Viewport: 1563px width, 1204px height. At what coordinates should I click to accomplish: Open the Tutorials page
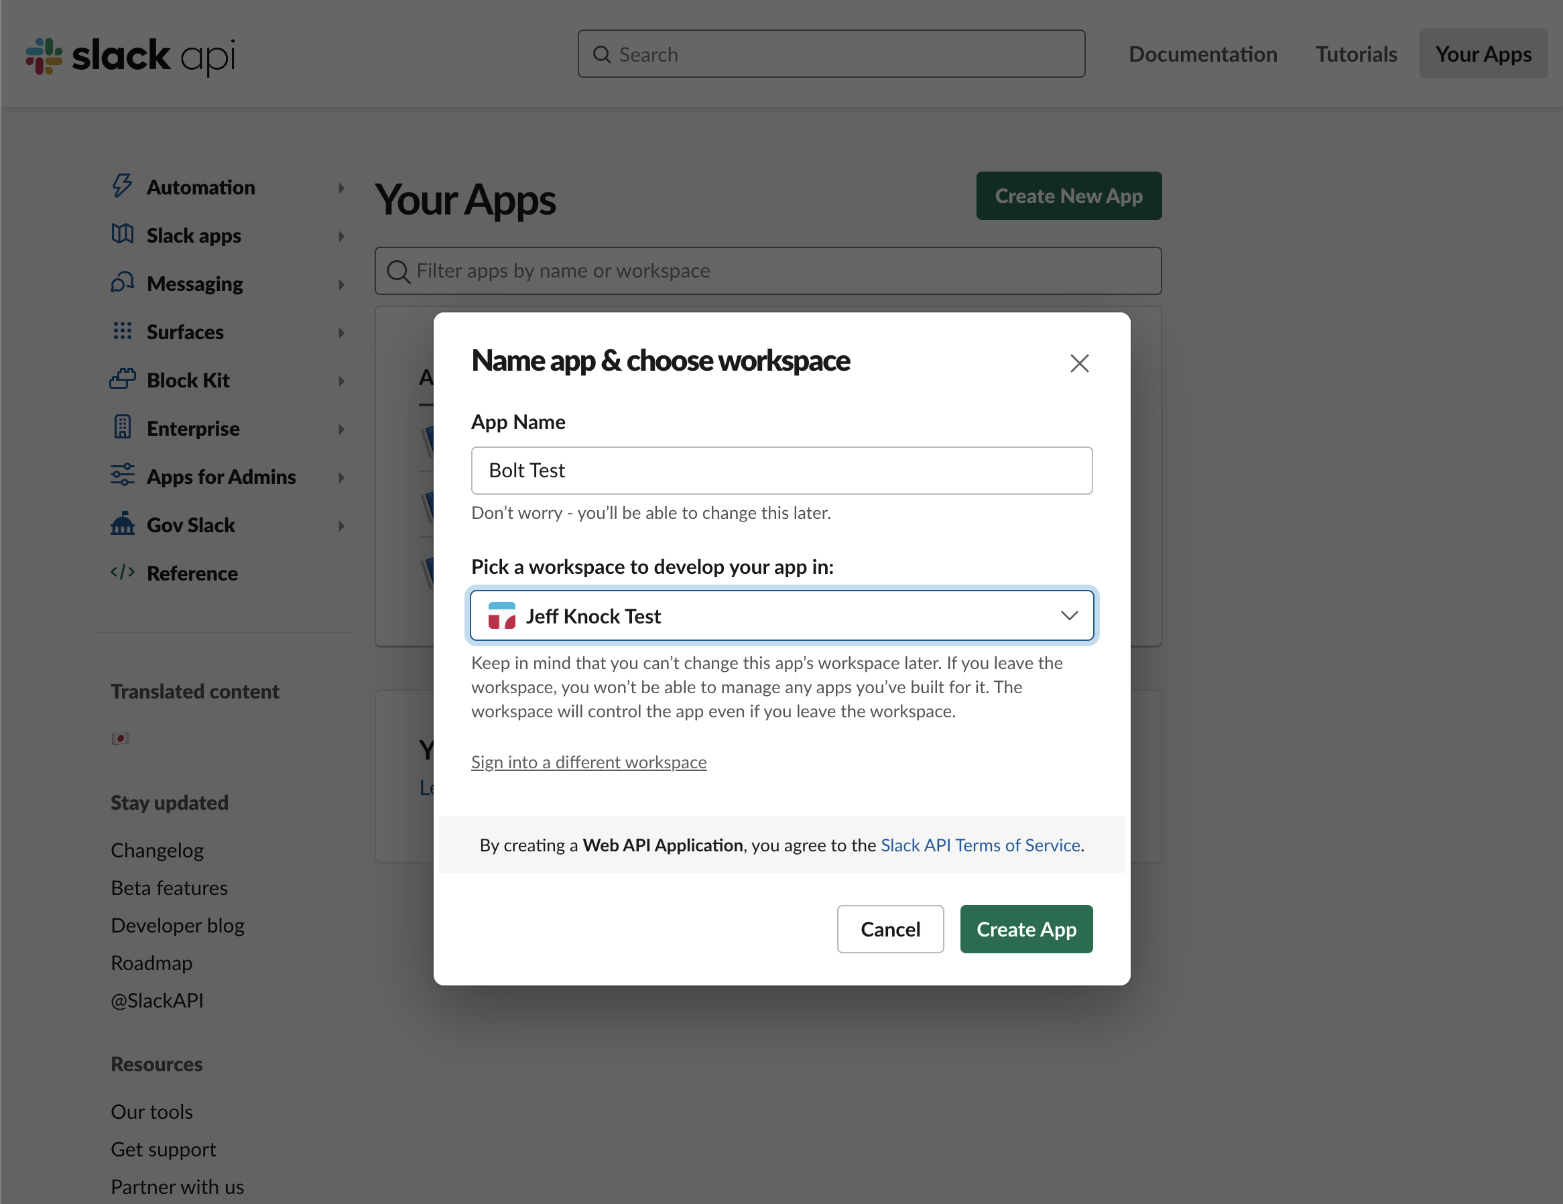(x=1355, y=54)
